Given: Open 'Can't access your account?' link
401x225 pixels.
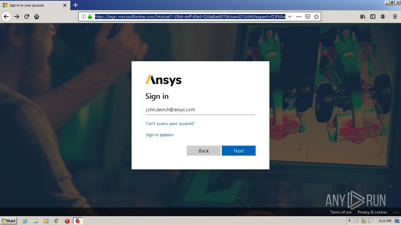Looking at the screenshot, I should point(170,124).
